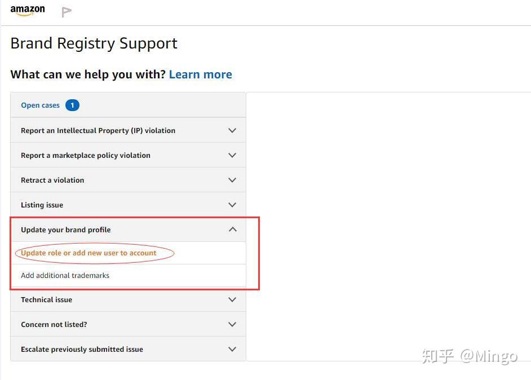531x380 pixels.
Task: Expand "Escalate previously submitted issue"
Action: coord(232,349)
